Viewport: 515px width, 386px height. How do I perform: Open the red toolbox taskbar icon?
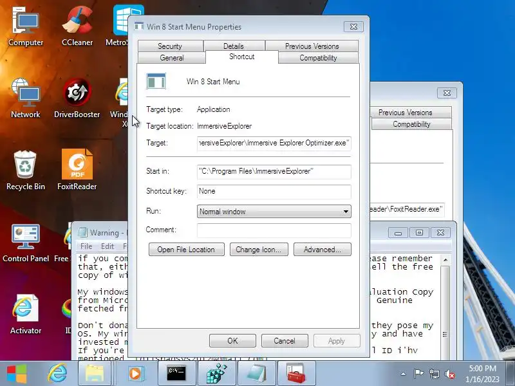(x=296, y=374)
